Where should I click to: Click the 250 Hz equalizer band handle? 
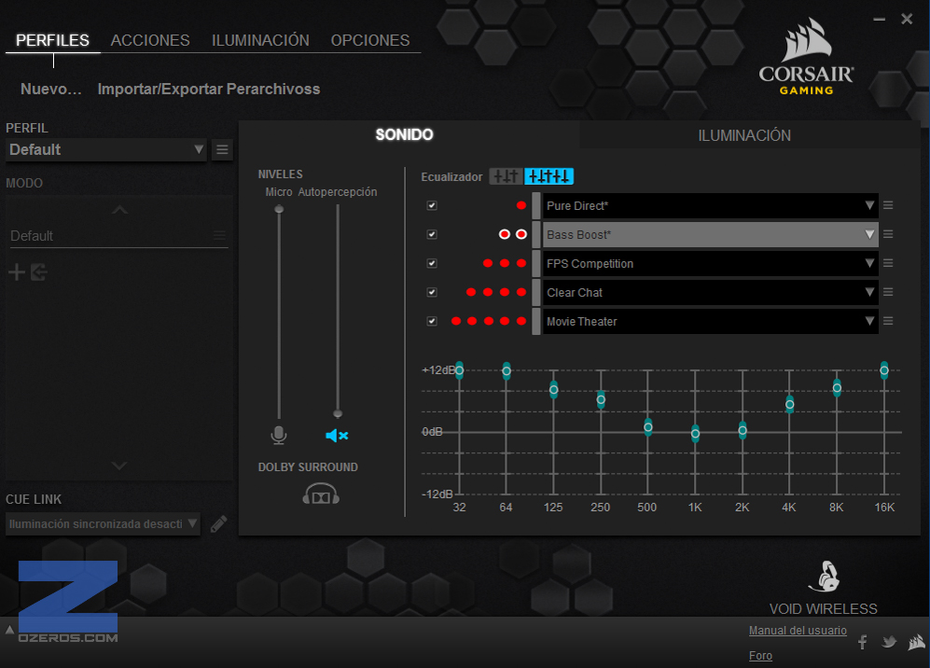click(601, 400)
